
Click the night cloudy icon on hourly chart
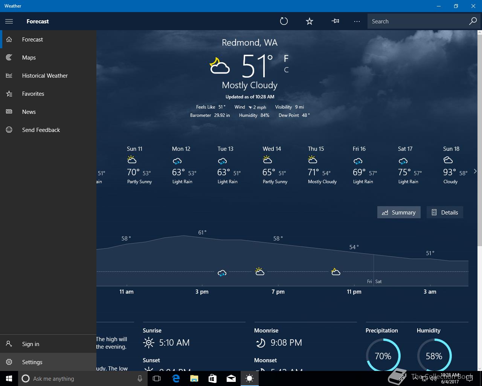(x=336, y=271)
